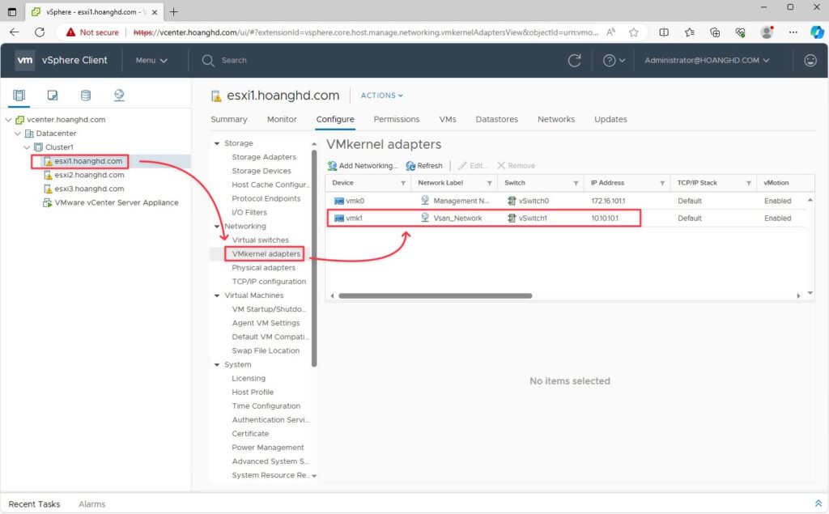Open Power Management settings
The image size is (829, 514).
[x=267, y=448]
